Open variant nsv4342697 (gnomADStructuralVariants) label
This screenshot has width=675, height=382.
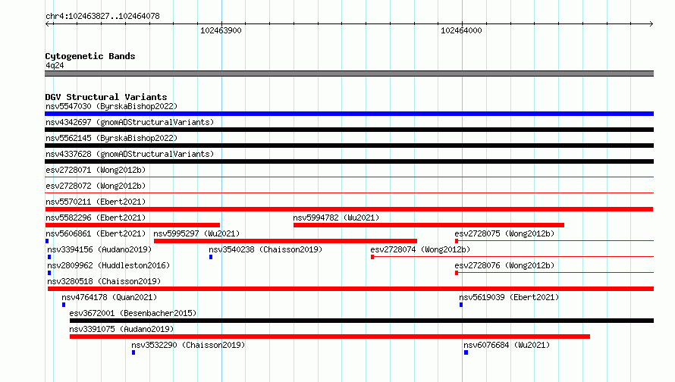click(x=130, y=122)
